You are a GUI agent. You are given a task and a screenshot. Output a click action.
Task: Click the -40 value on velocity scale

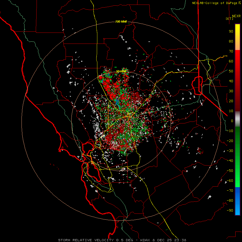(230, 161)
